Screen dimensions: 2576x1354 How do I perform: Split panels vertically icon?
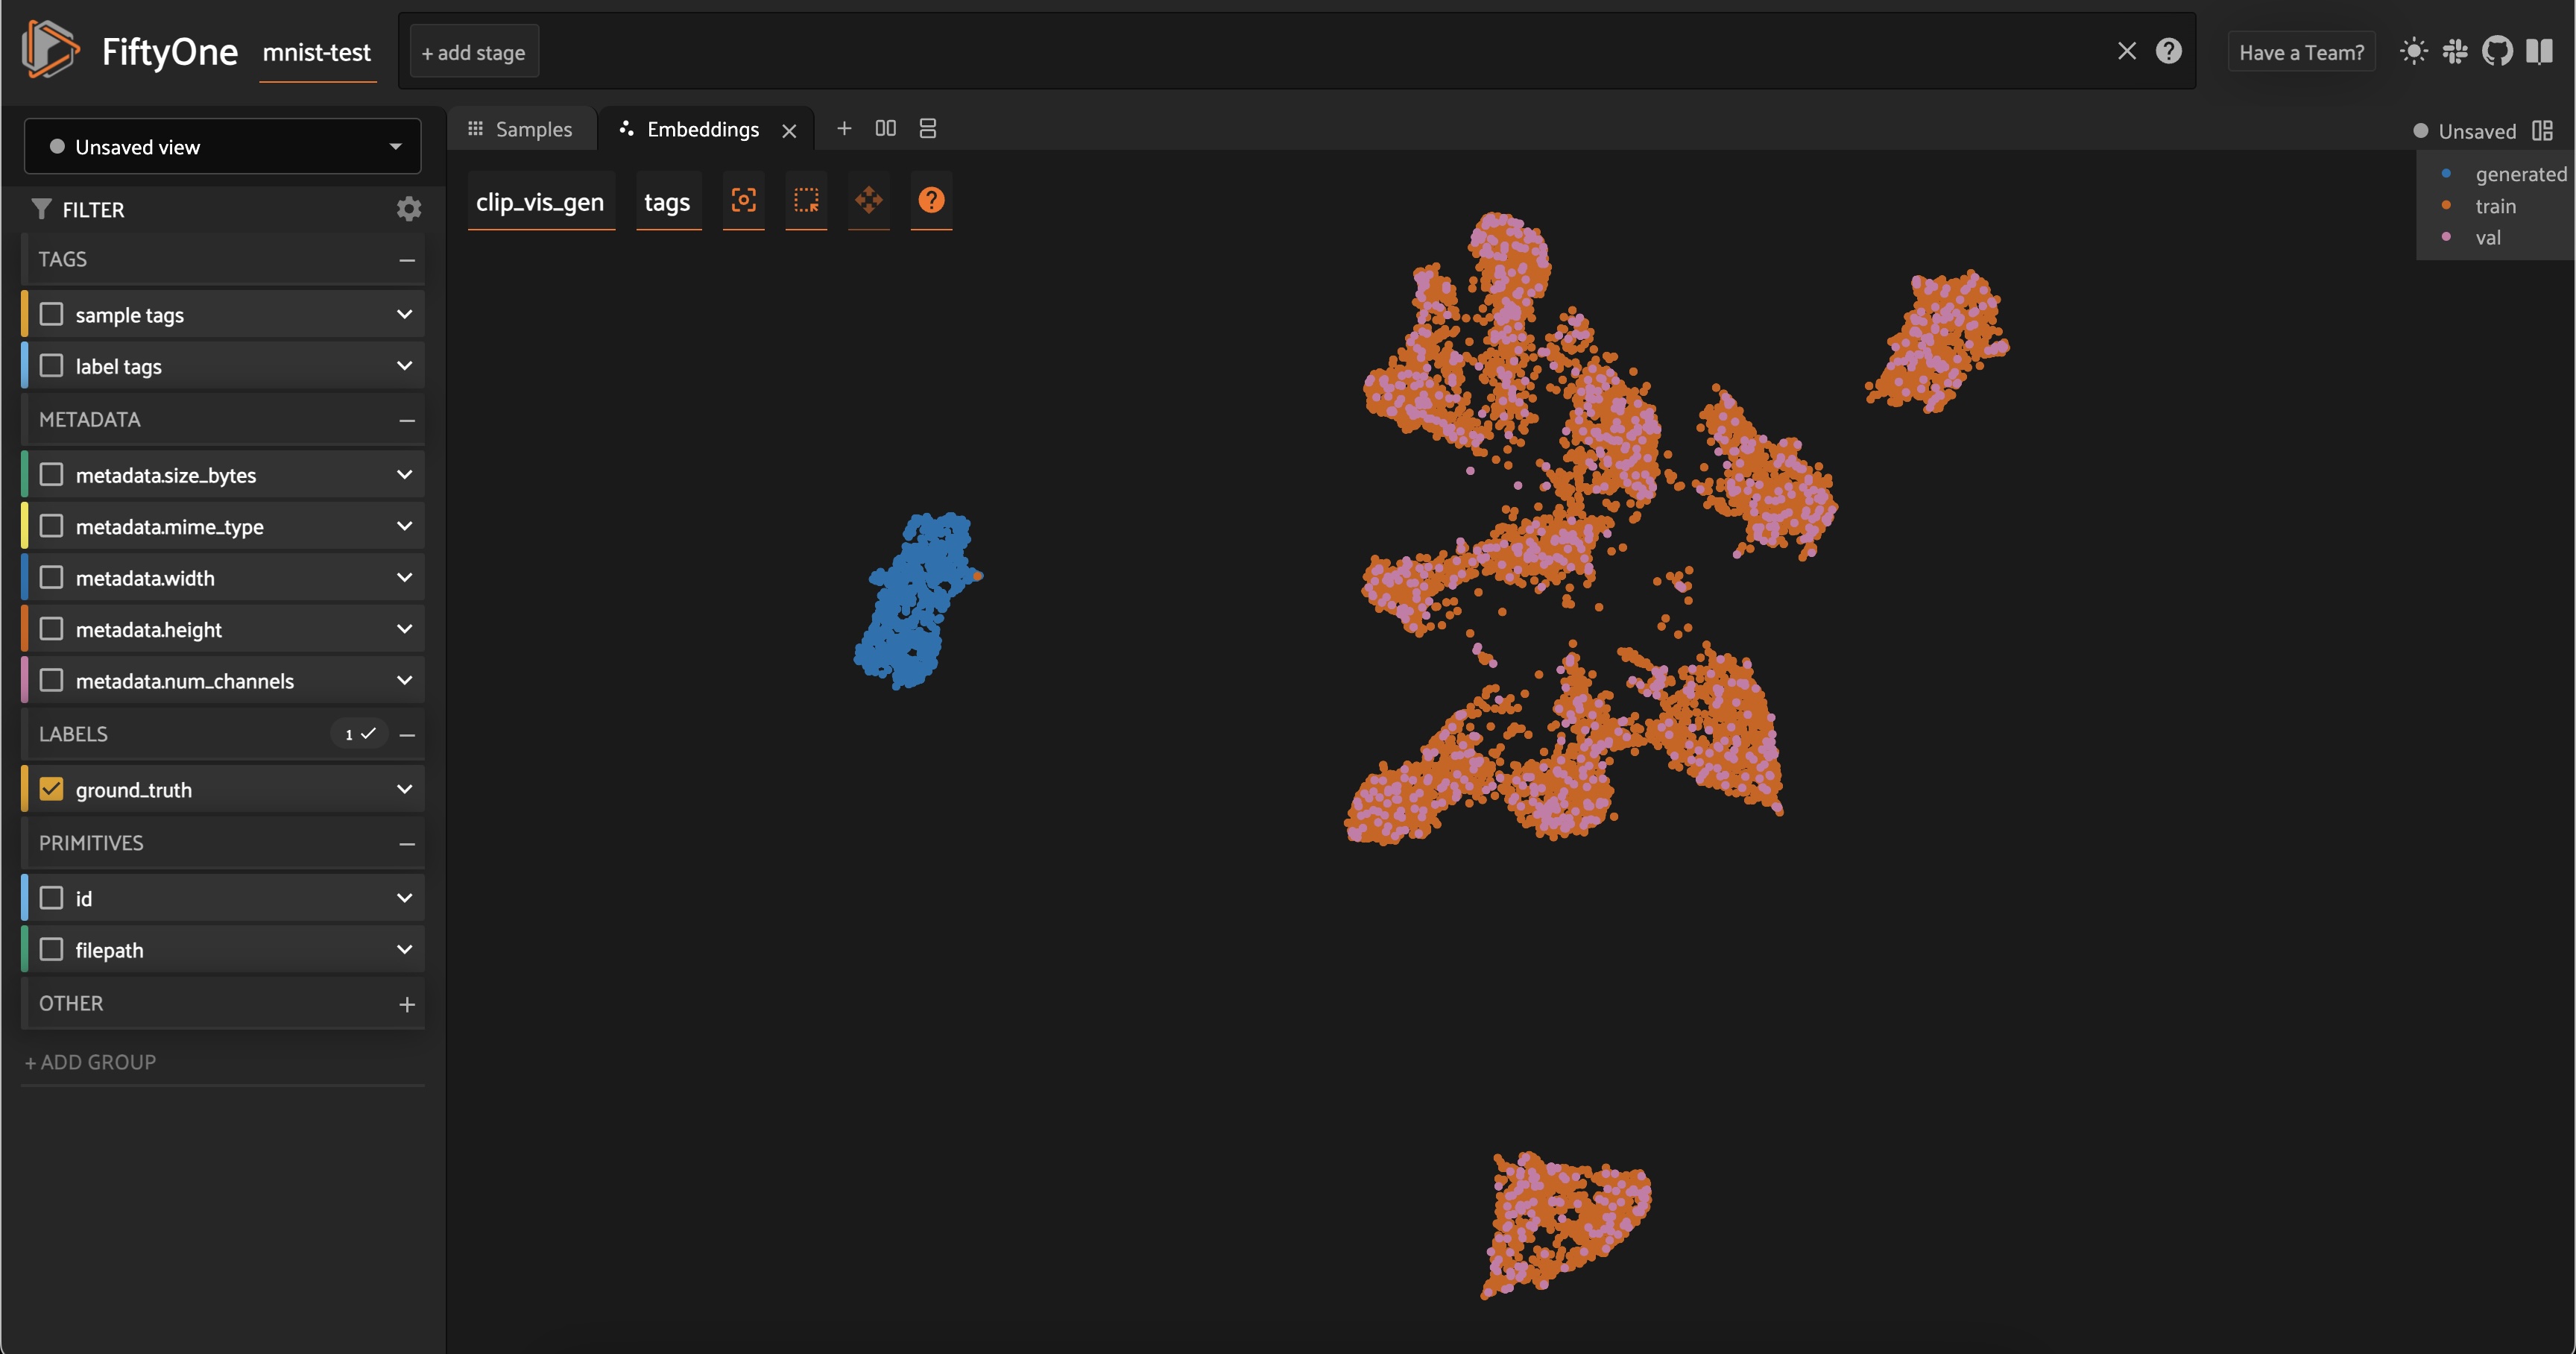pos(927,128)
